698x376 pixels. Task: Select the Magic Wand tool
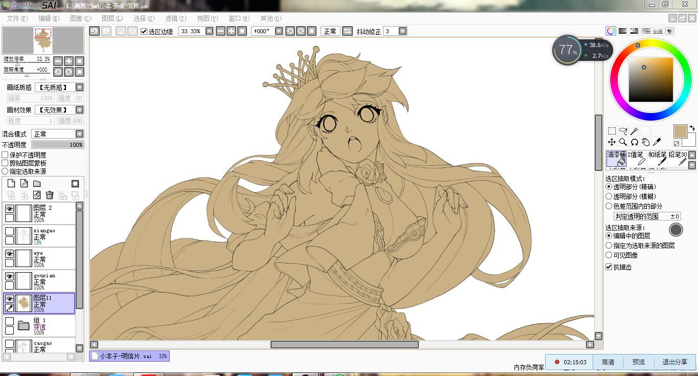click(x=634, y=131)
